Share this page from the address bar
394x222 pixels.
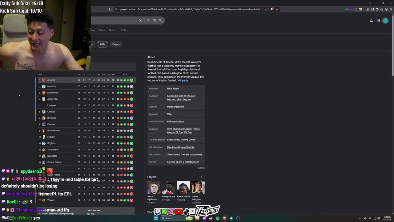[x=266, y=9]
